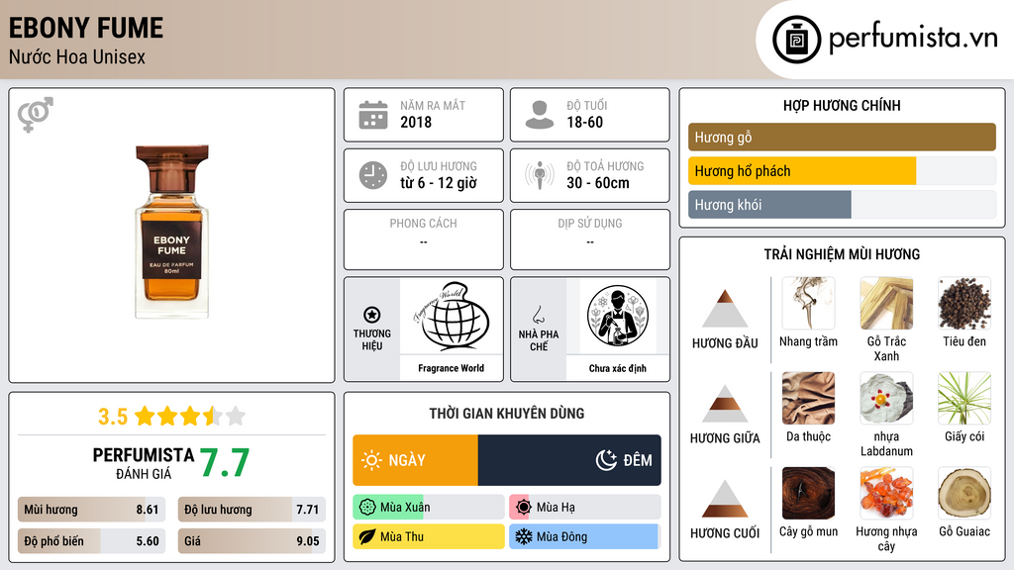Click the 'từ 6 - 12 giờ' longevity value
This screenshot has width=1014, height=570.
click(x=439, y=183)
